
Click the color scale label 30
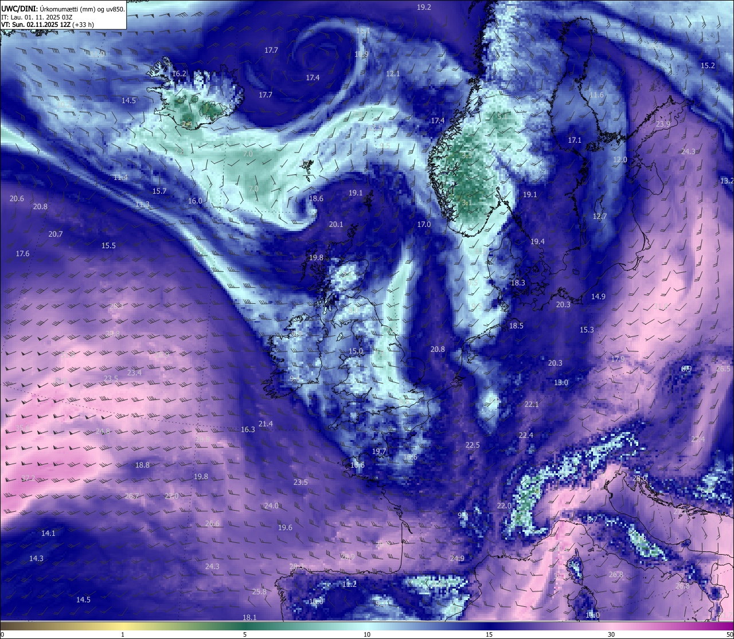pyautogui.click(x=611, y=634)
